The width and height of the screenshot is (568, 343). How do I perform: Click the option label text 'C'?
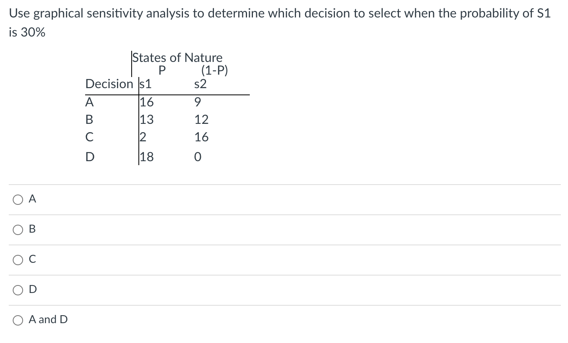click(x=33, y=259)
